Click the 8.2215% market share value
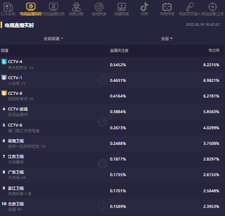Screen dimensions: 225x216 (211, 65)
